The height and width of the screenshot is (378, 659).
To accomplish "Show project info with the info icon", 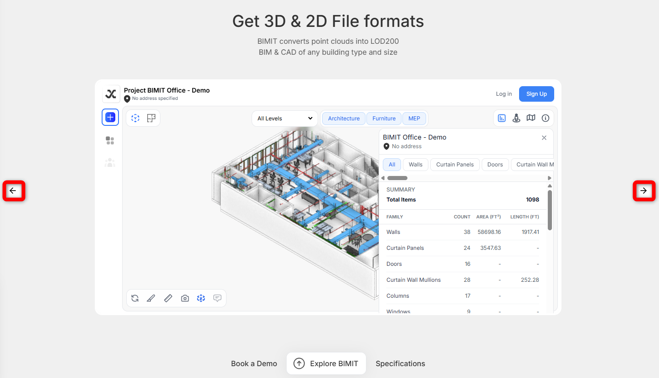I will point(546,118).
